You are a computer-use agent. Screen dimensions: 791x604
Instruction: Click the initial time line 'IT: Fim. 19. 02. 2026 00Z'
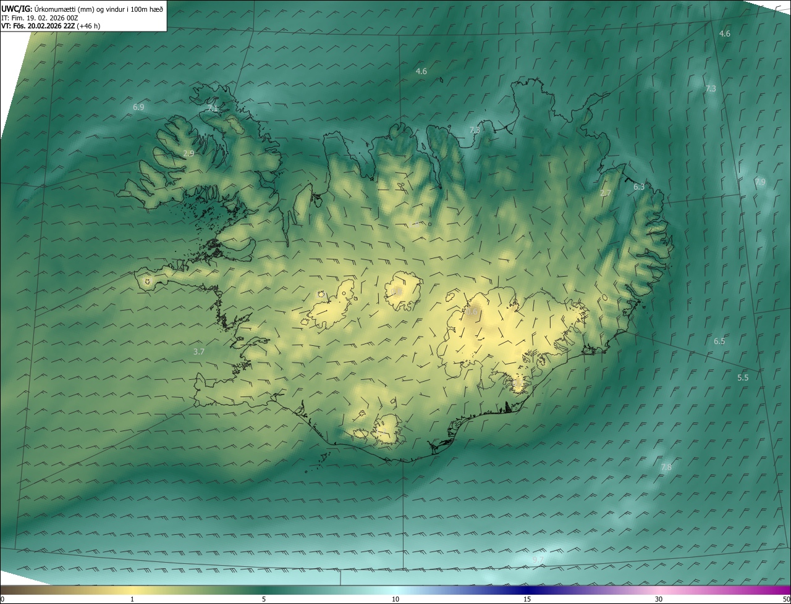click(40, 17)
